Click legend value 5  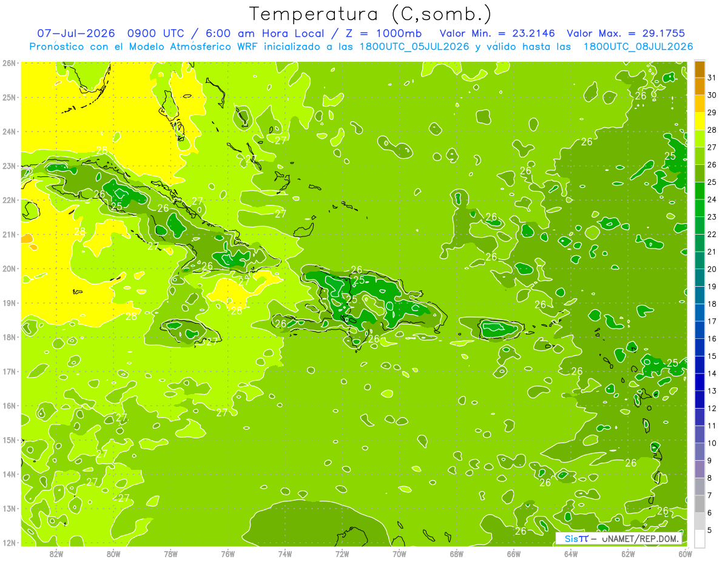coord(710,530)
